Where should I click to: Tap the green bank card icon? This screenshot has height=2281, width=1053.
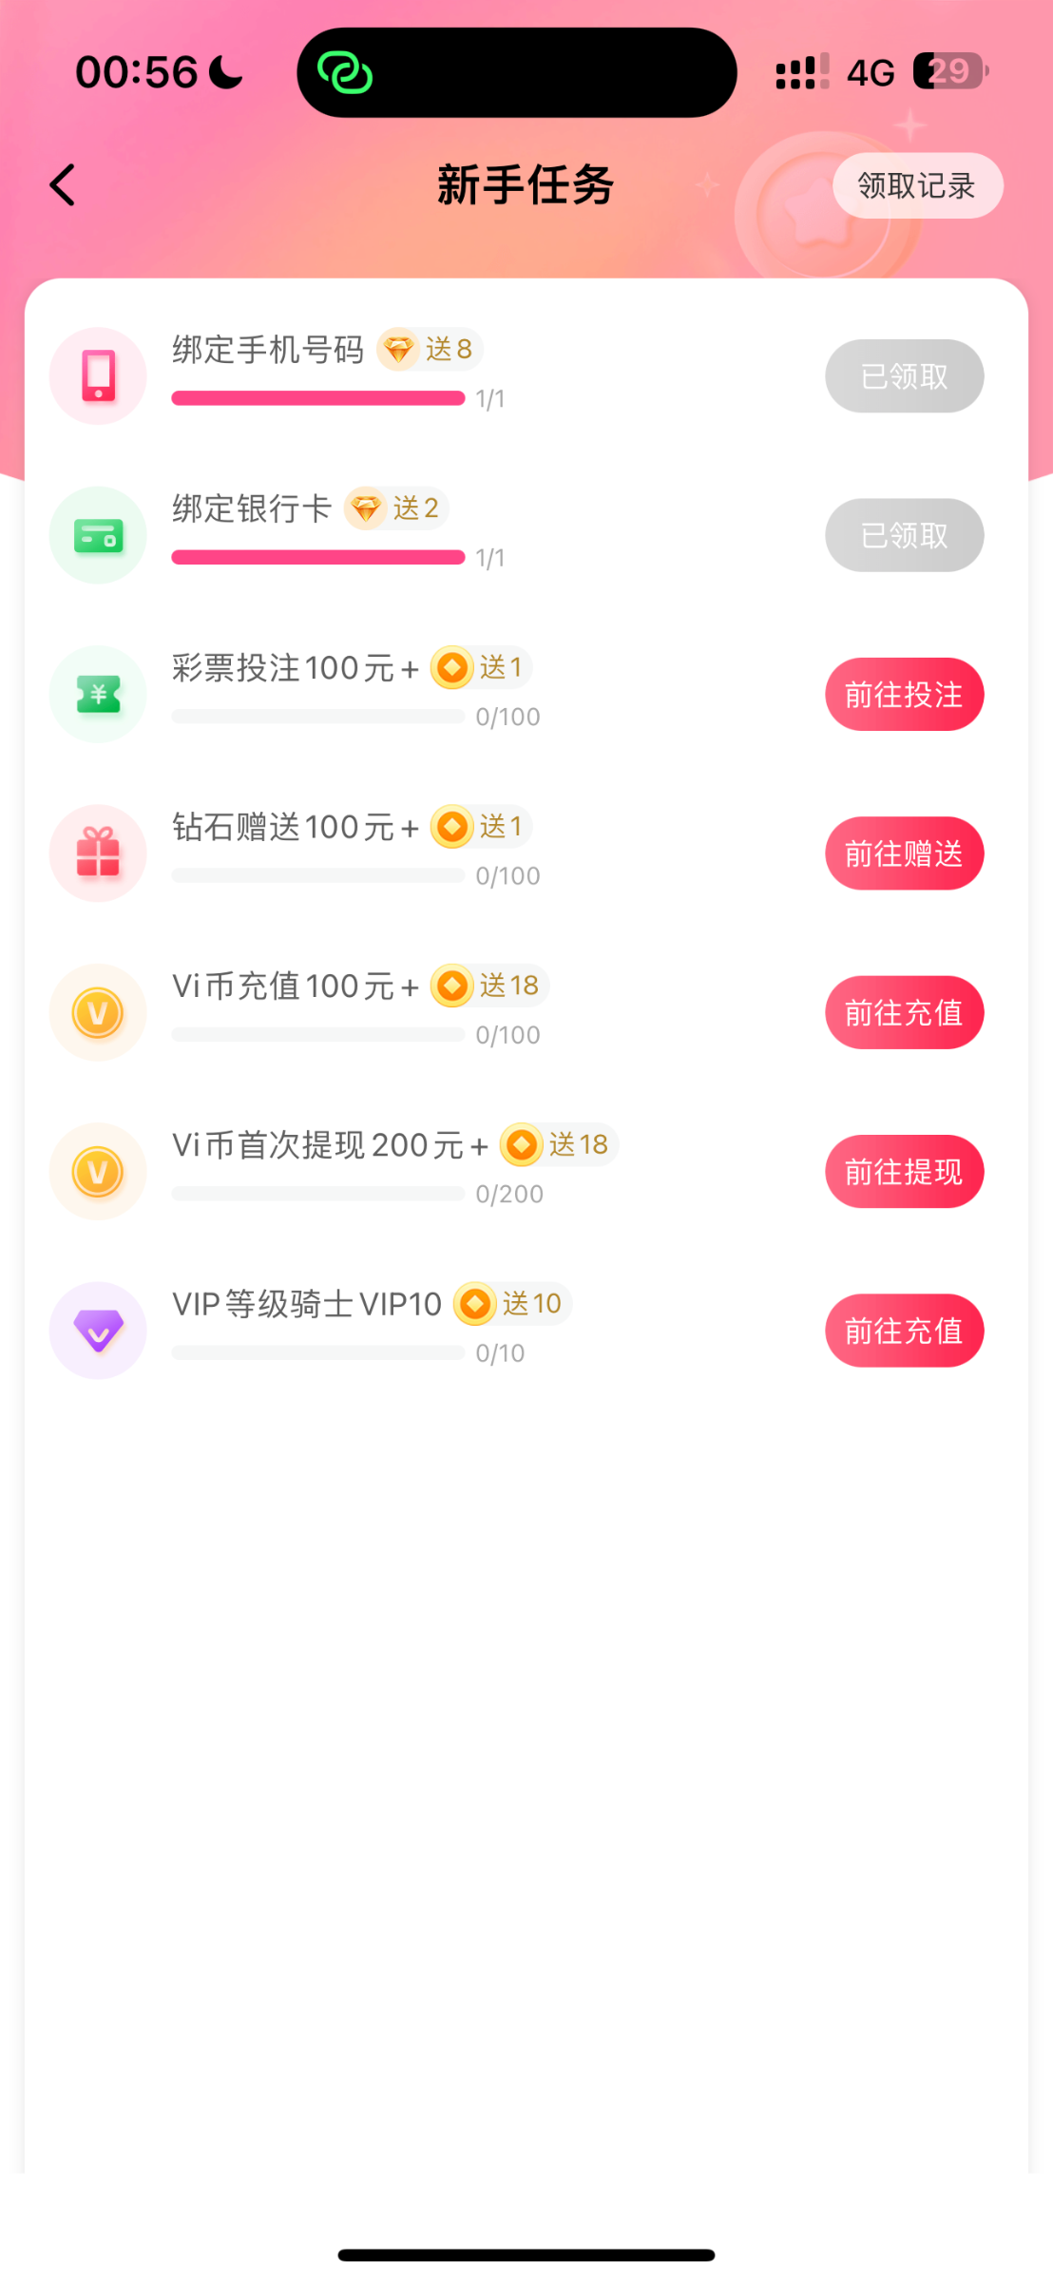click(x=98, y=535)
